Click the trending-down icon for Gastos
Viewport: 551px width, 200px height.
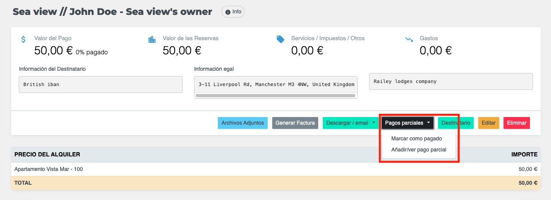(409, 39)
